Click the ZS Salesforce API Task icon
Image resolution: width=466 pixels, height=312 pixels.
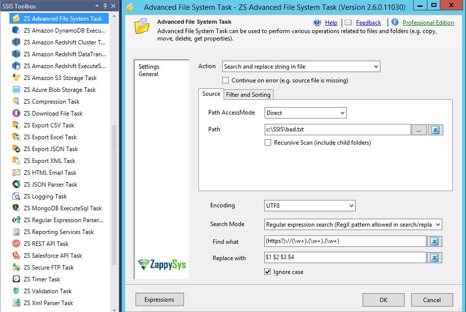point(16,256)
